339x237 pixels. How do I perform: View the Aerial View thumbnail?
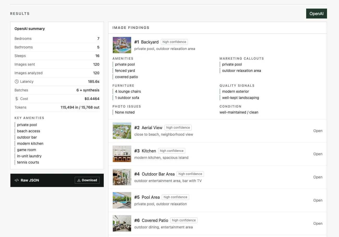click(122, 131)
